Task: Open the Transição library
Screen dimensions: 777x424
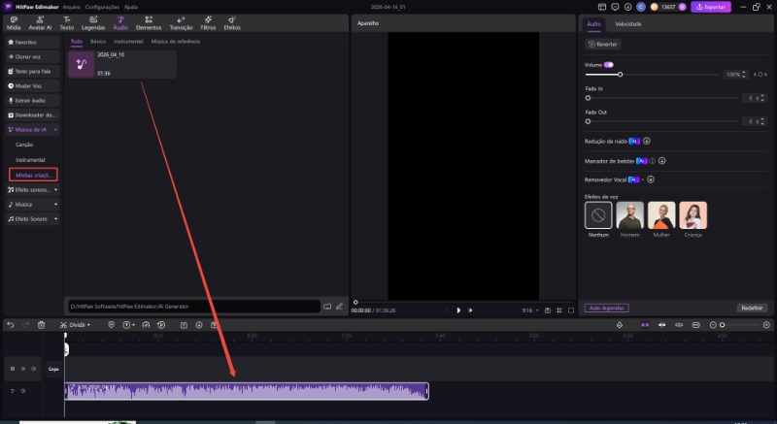Action: coord(181,23)
